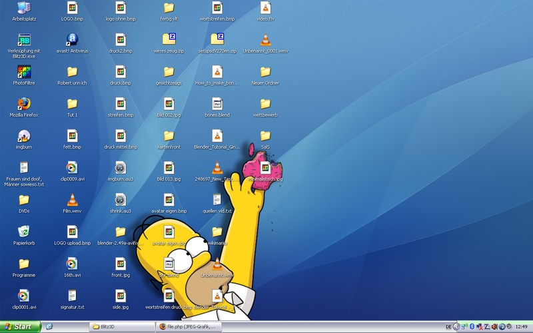Select the avast! Antivirus shortcut
This screenshot has height=333, width=533.
(72, 40)
